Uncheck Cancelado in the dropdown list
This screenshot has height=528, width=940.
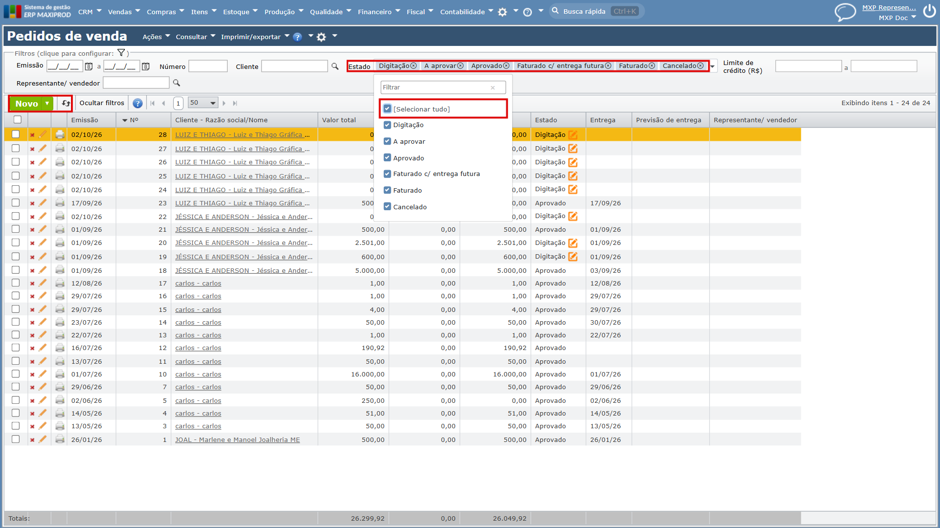[x=387, y=207]
